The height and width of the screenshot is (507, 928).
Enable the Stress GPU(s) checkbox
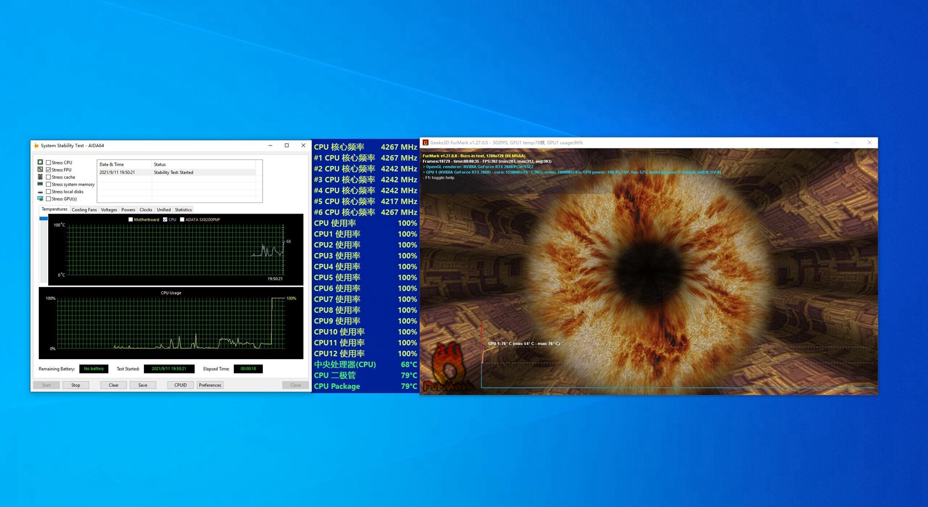[x=49, y=199]
